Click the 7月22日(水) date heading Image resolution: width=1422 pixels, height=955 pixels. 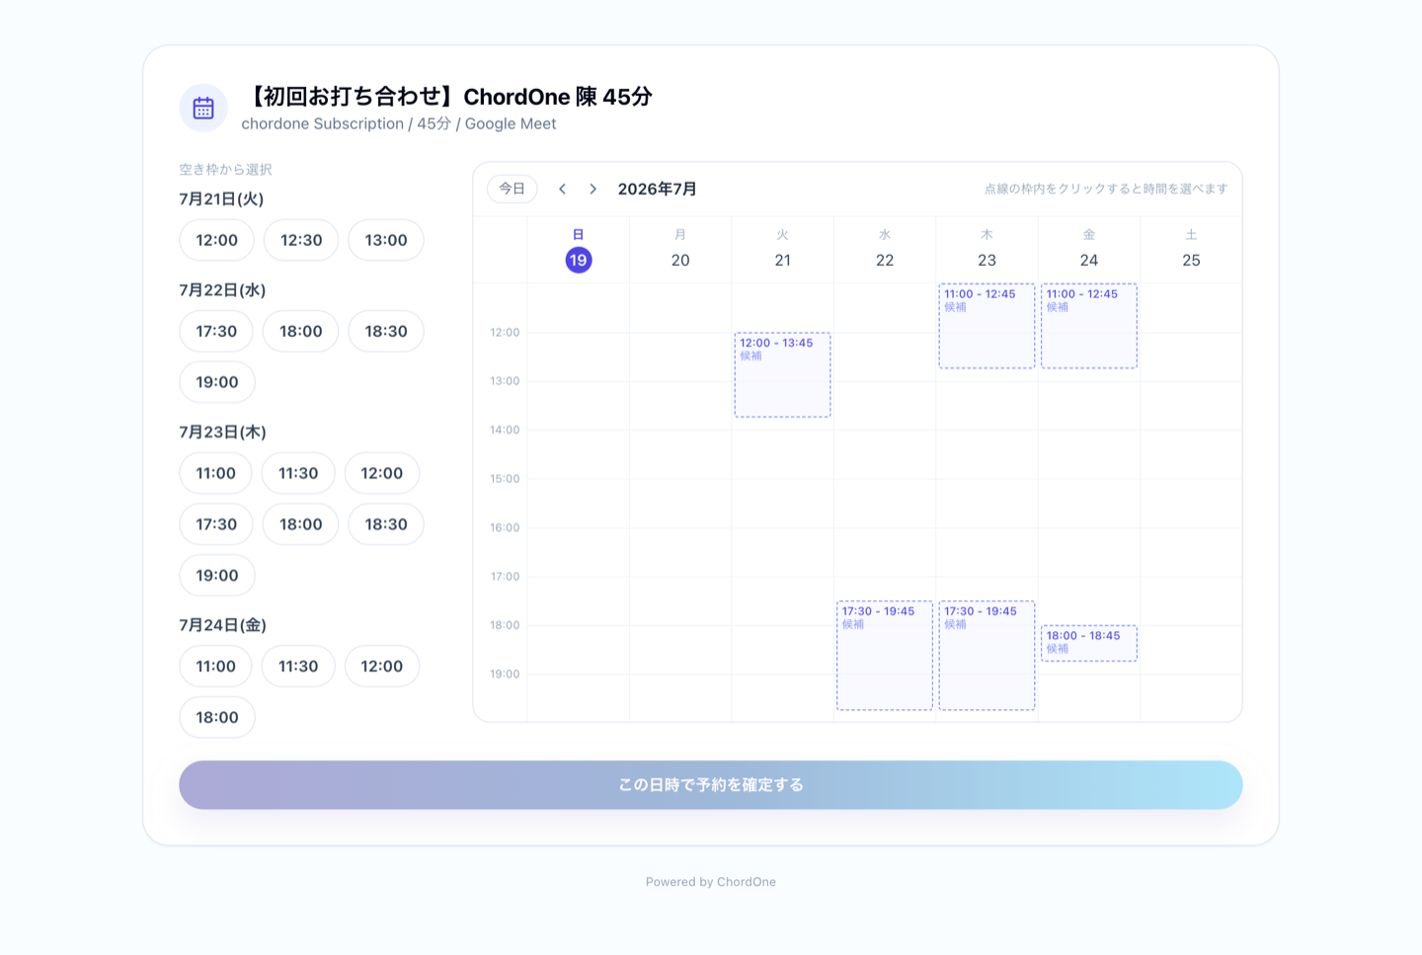click(222, 289)
